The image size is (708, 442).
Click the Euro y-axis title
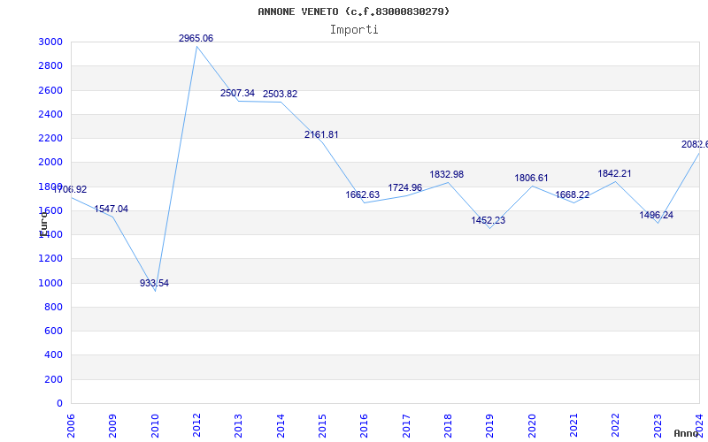[43, 223]
